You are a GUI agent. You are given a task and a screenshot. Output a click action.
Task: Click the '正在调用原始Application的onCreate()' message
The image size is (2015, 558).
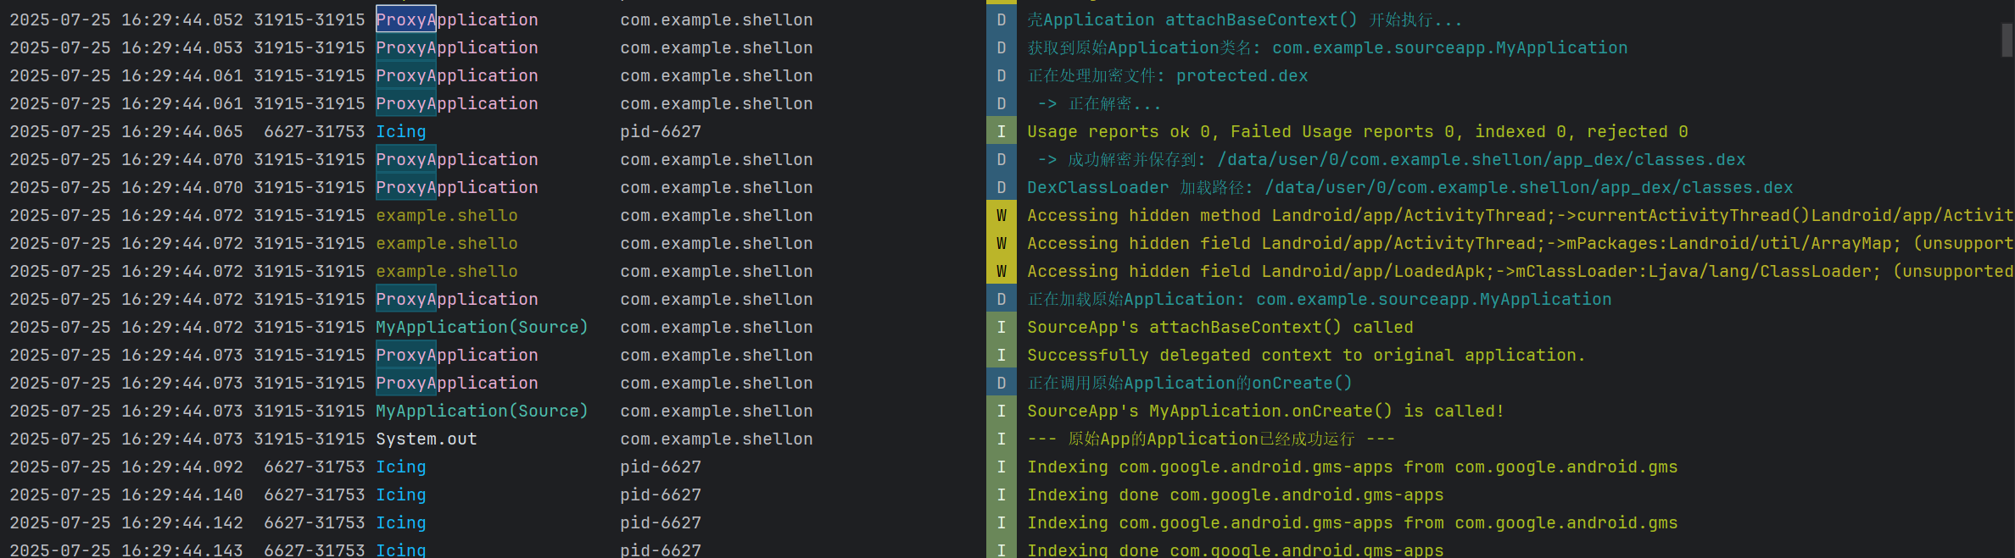1189,383
